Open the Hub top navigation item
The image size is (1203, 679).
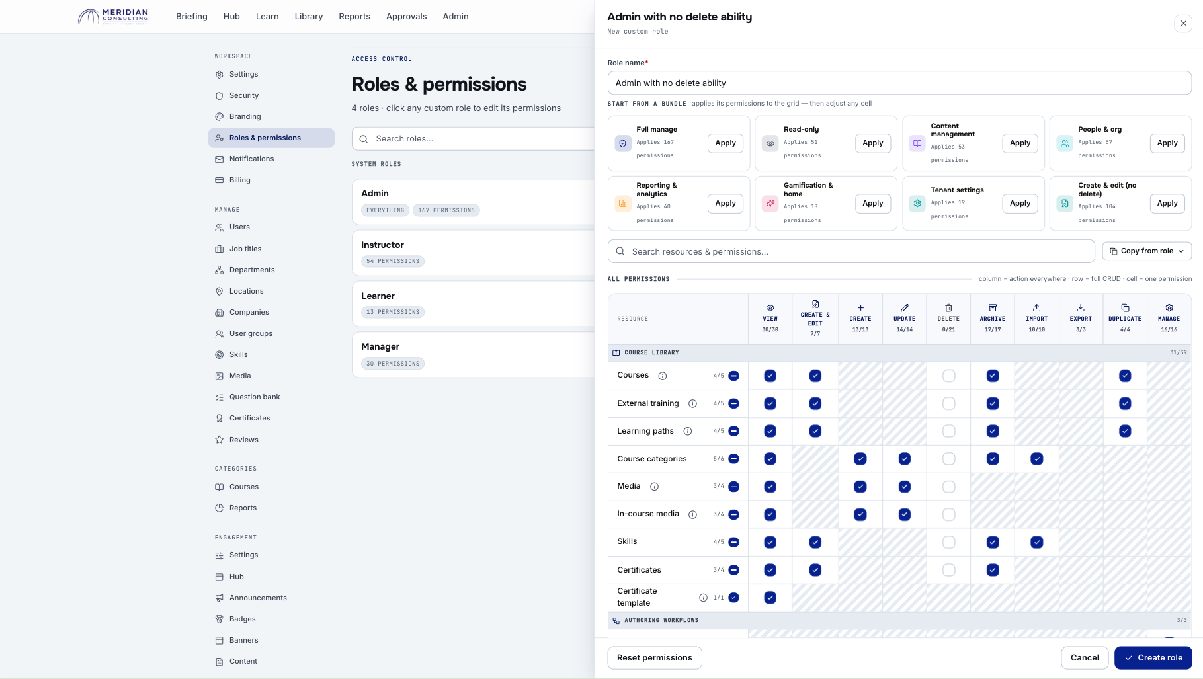(x=231, y=17)
